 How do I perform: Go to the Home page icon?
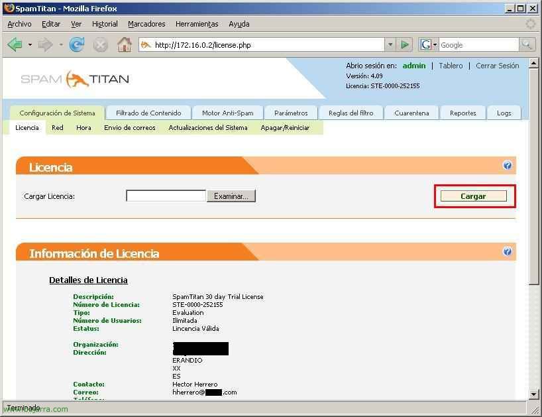click(125, 44)
